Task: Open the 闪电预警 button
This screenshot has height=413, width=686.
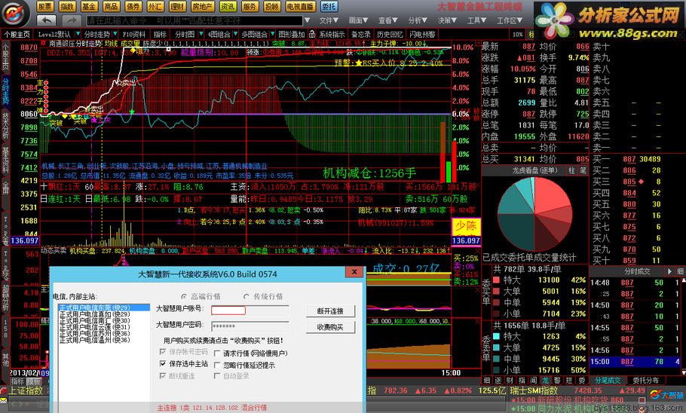Action: pyautogui.click(x=423, y=34)
